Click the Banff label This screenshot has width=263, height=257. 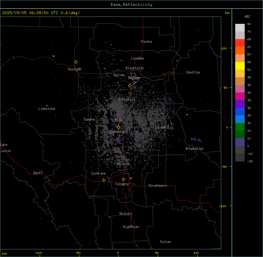point(38,173)
